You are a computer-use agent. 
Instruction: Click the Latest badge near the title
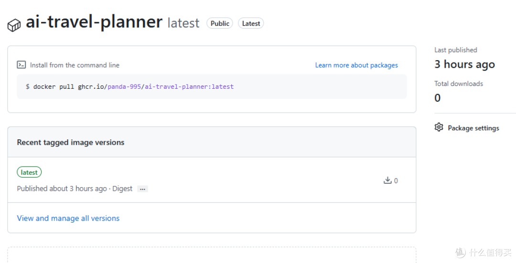[x=251, y=23]
